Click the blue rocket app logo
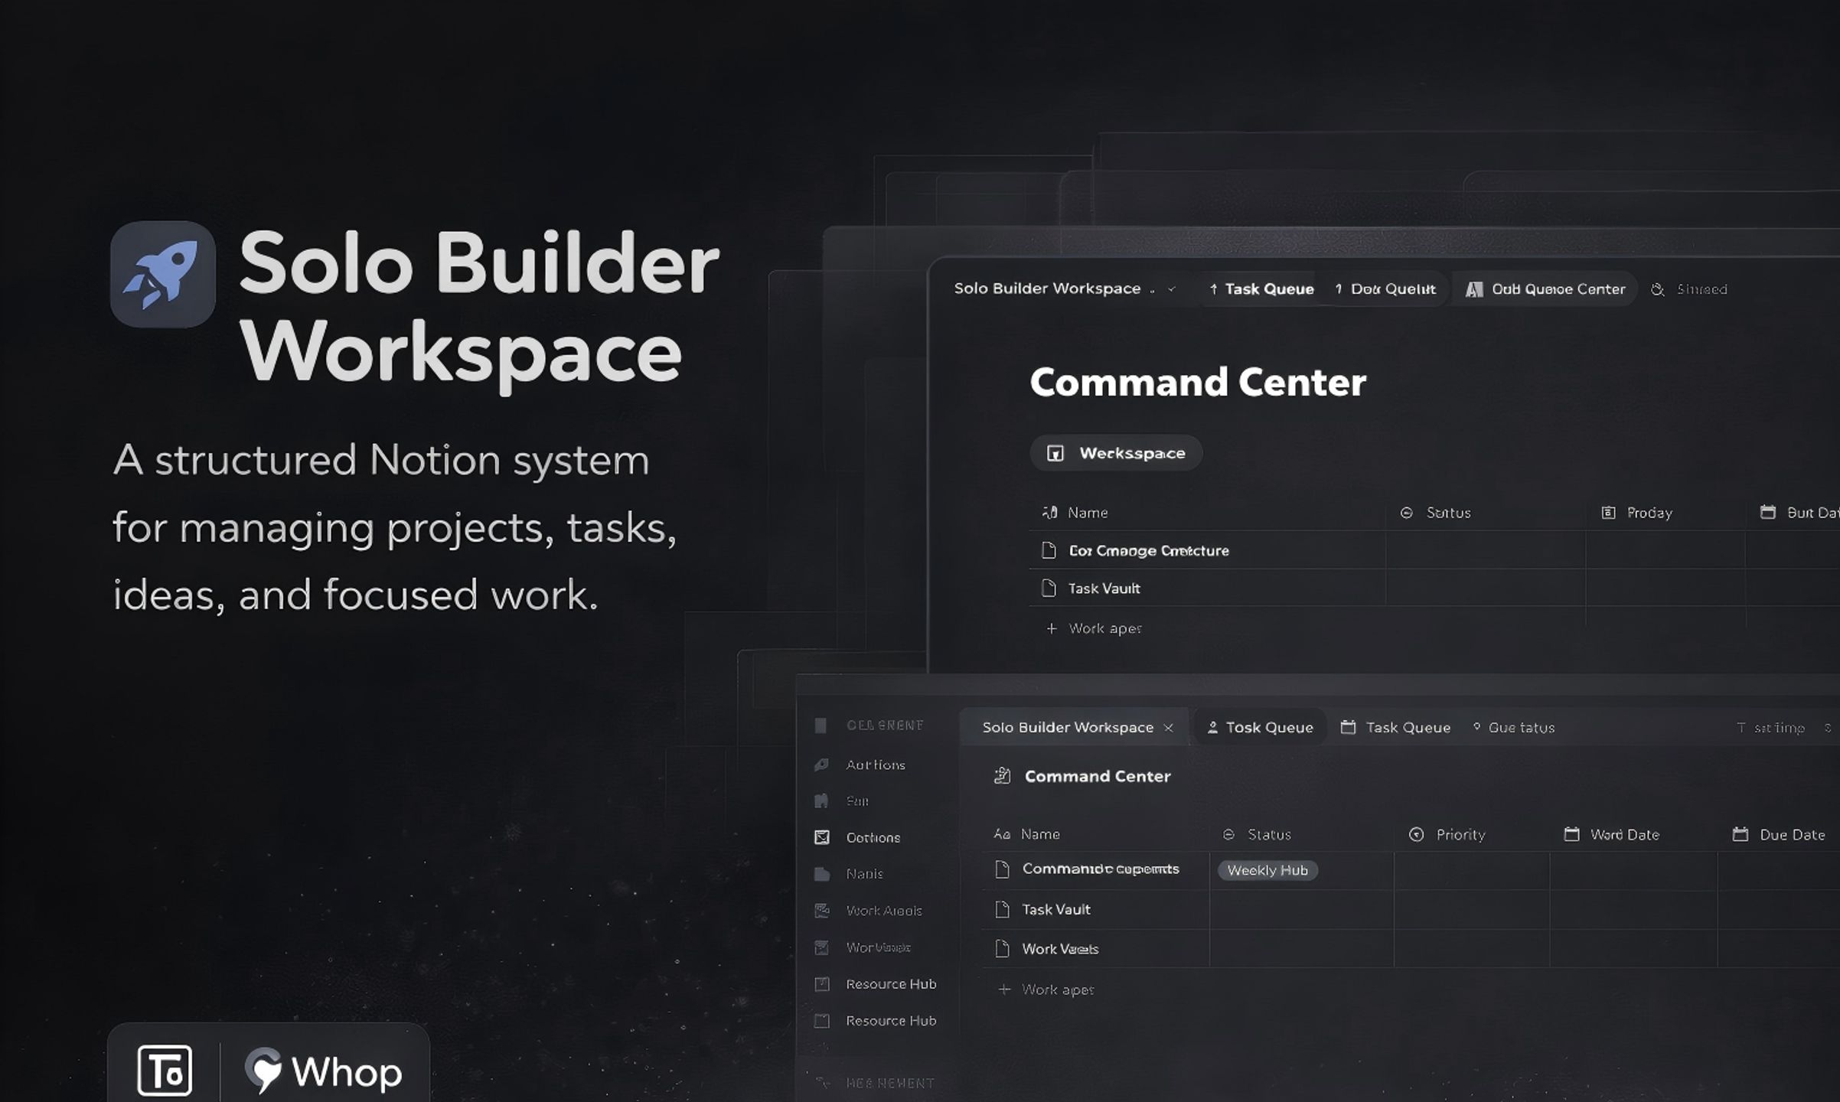This screenshot has width=1840, height=1102. tap(163, 274)
